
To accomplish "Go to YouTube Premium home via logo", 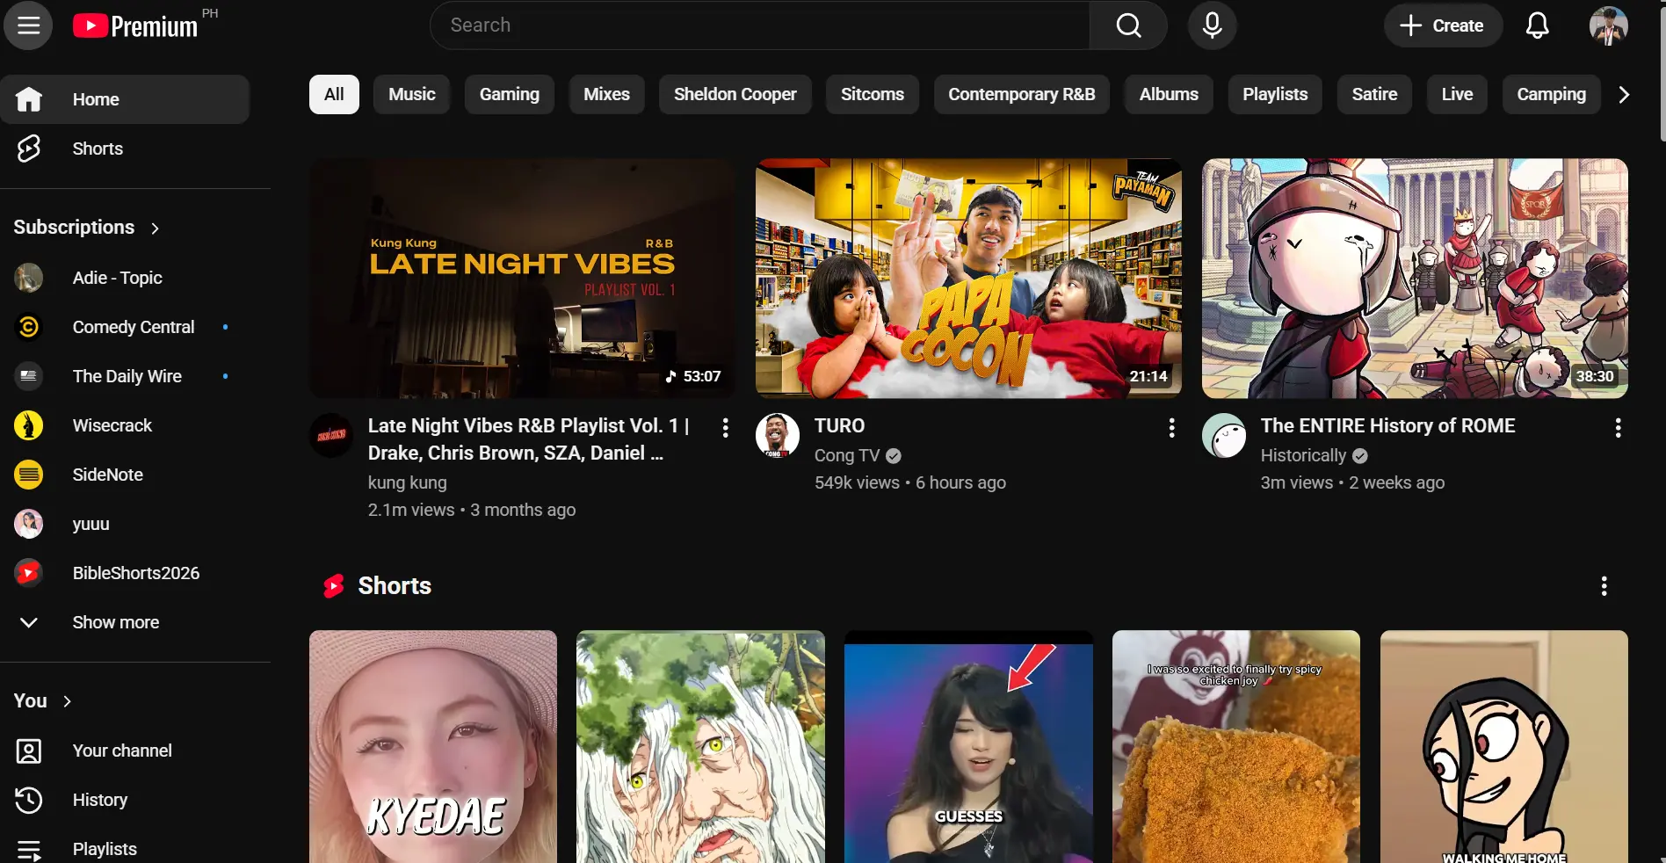I will (135, 25).
